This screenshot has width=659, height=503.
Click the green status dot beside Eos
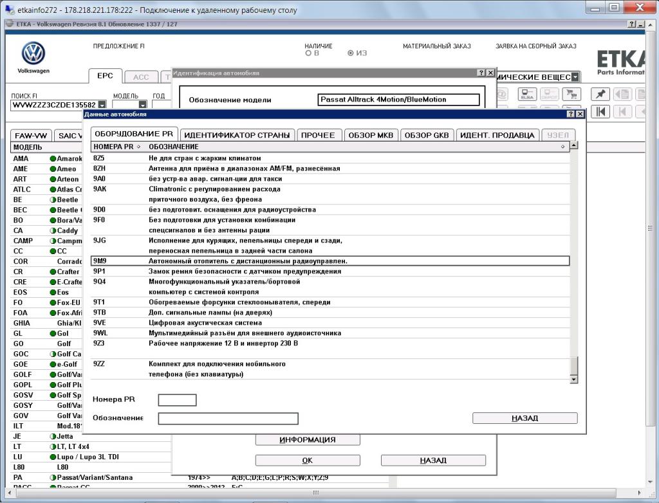[x=53, y=293]
